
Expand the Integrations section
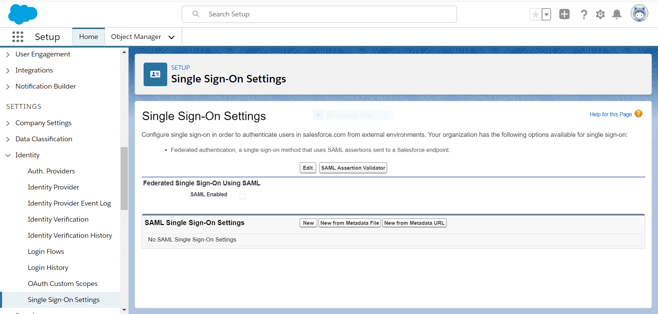tap(8, 70)
